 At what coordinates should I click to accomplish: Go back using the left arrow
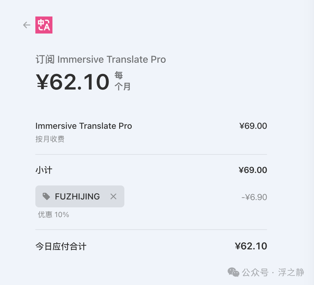(27, 25)
